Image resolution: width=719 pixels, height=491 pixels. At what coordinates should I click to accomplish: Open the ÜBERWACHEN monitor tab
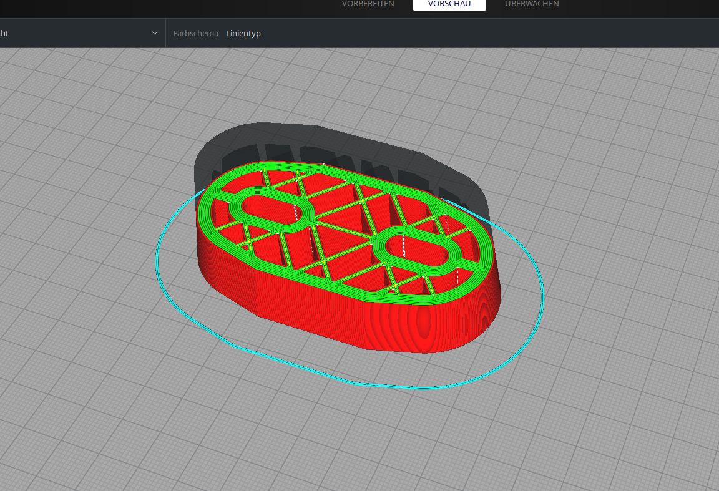pyautogui.click(x=532, y=4)
